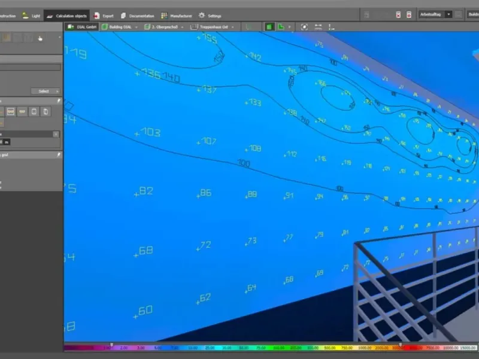
Task: Click the measure distance icon
Action: [318, 27]
